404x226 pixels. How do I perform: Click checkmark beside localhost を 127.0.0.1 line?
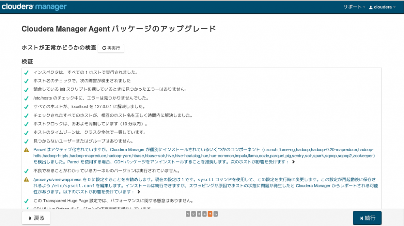coord(26,106)
